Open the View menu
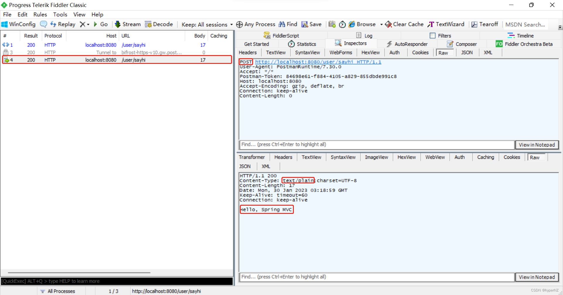563x295 pixels. coord(79,14)
